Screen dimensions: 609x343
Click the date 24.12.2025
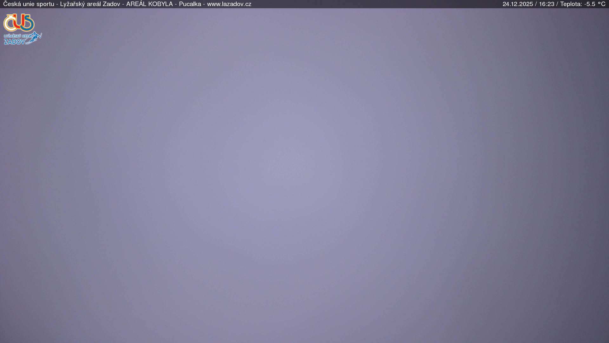coord(518,4)
